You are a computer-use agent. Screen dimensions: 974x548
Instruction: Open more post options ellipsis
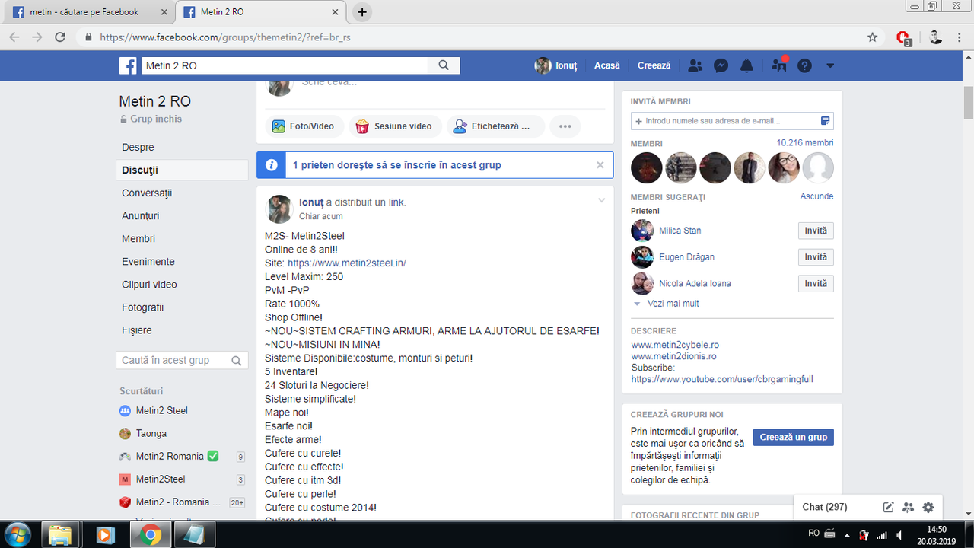pyautogui.click(x=565, y=126)
